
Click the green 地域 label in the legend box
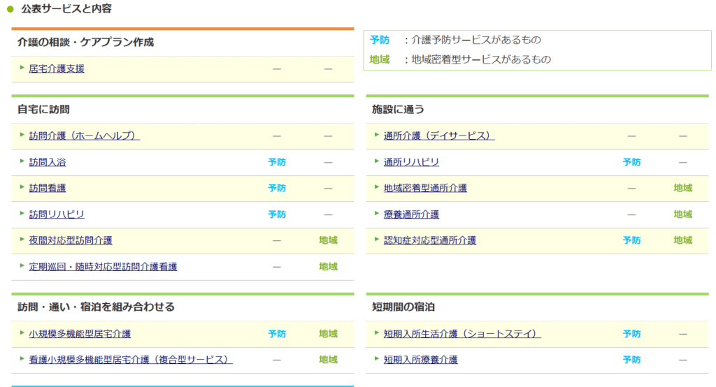[x=380, y=60]
